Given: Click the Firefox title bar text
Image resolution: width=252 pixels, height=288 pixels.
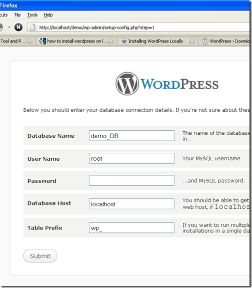Looking at the screenshot, I should coord(8,6).
